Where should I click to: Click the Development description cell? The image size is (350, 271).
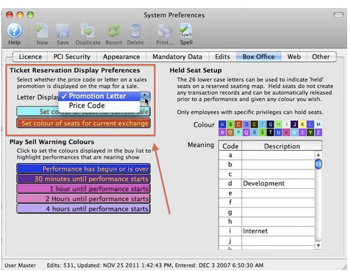click(278, 184)
